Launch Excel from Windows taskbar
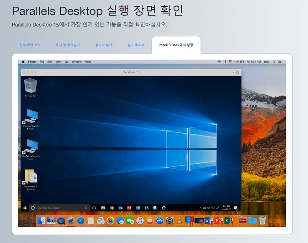The height and width of the screenshot is (243, 308). pyautogui.click(x=146, y=208)
